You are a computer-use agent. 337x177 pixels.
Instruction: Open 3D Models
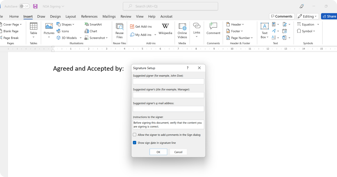point(69,38)
